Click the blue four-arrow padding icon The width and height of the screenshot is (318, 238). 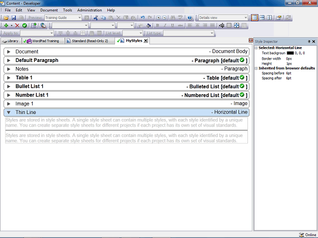(x=237, y=25)
